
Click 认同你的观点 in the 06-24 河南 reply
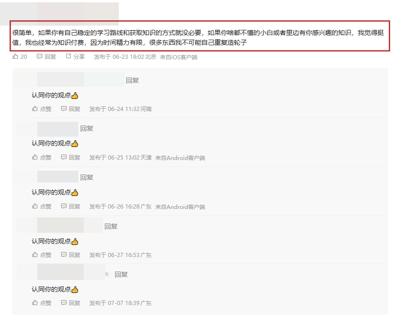click(x=51, y=95)
